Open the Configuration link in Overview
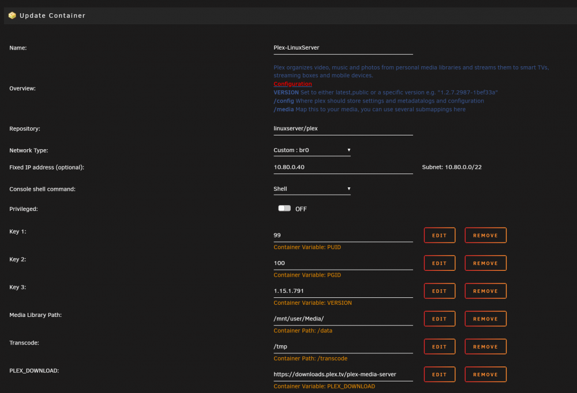 coord(293,84)
